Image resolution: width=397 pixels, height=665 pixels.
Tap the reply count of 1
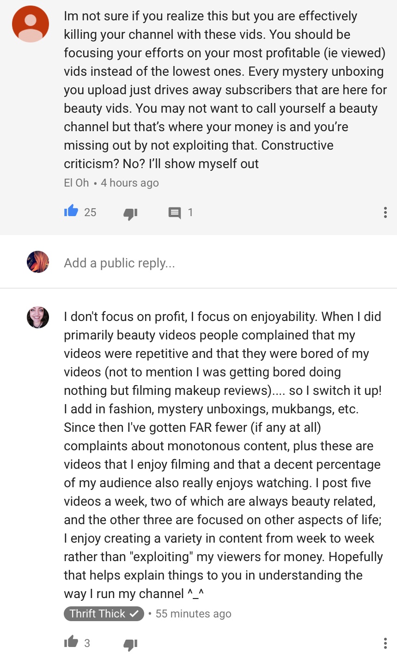pyautogui.click(x=190, y=212)
